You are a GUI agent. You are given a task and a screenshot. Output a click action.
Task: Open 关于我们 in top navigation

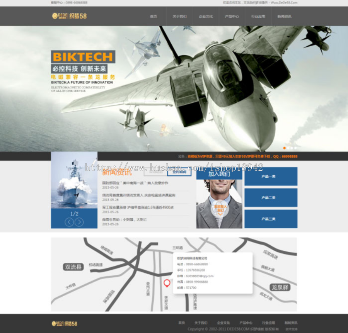pos(179,16)
